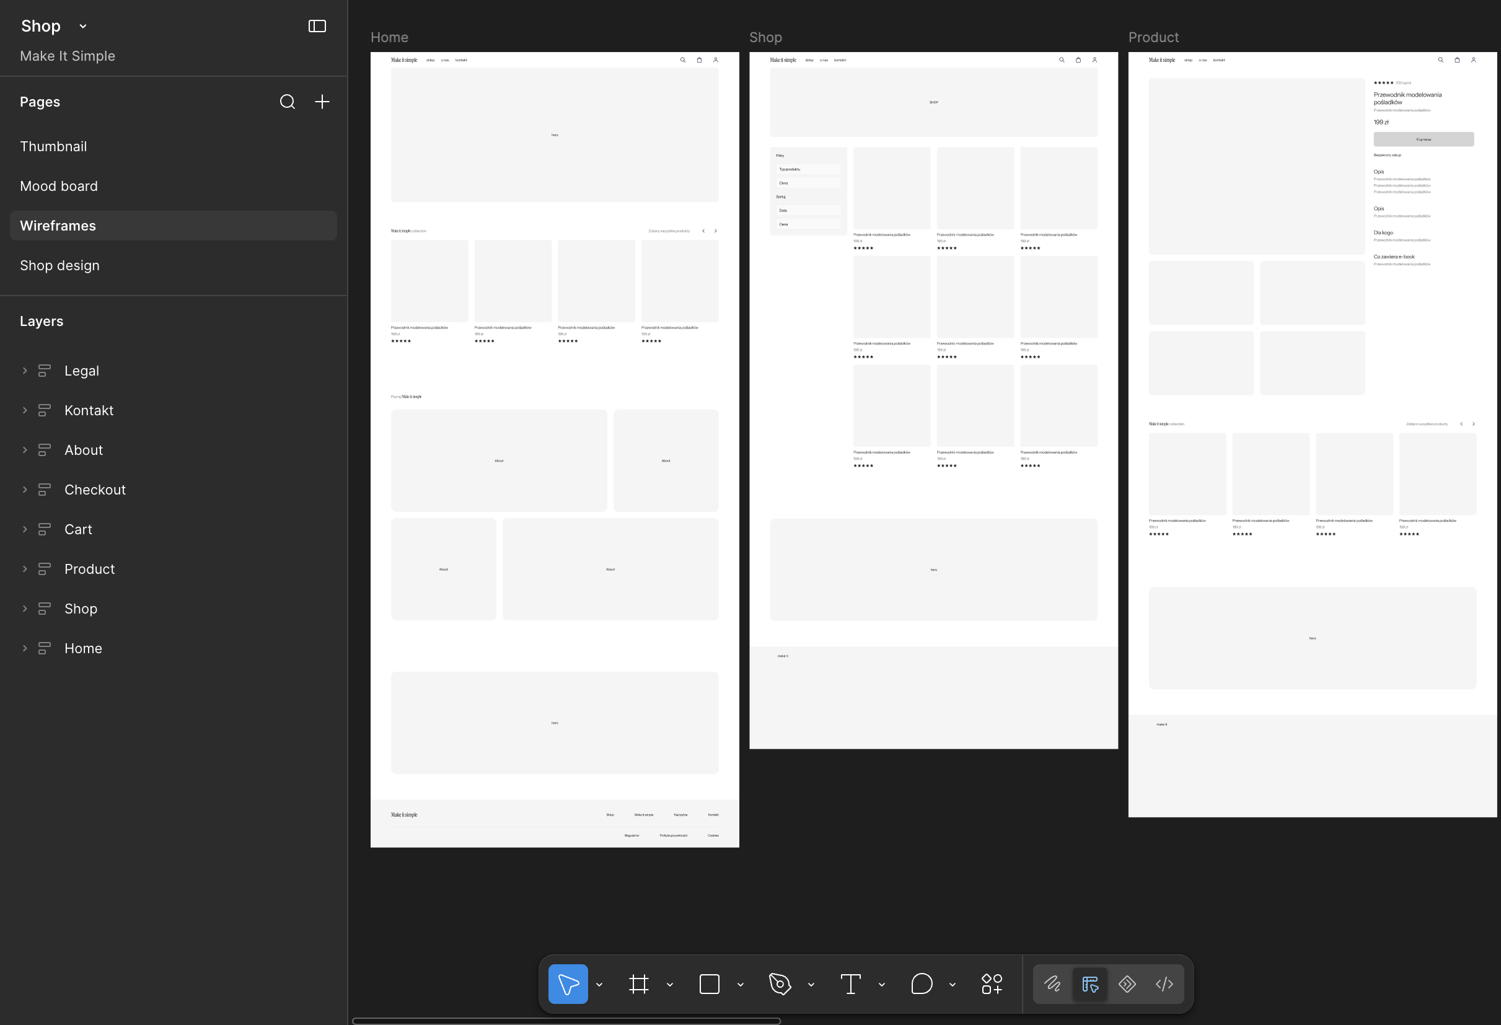1501x1025 pixels.
Task: Select the Comment tool
Action: [922, 983]
